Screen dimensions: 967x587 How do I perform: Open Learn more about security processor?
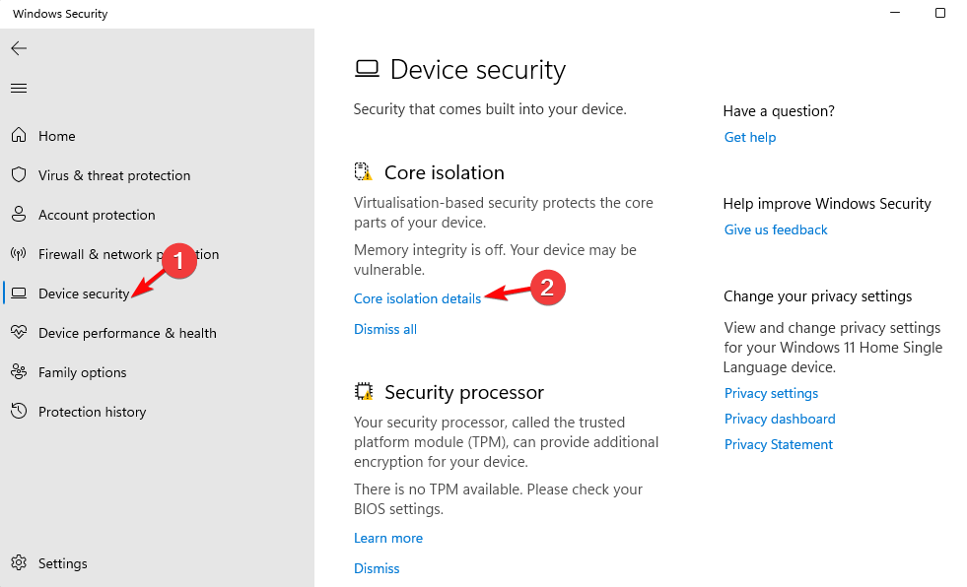point(388,539)
